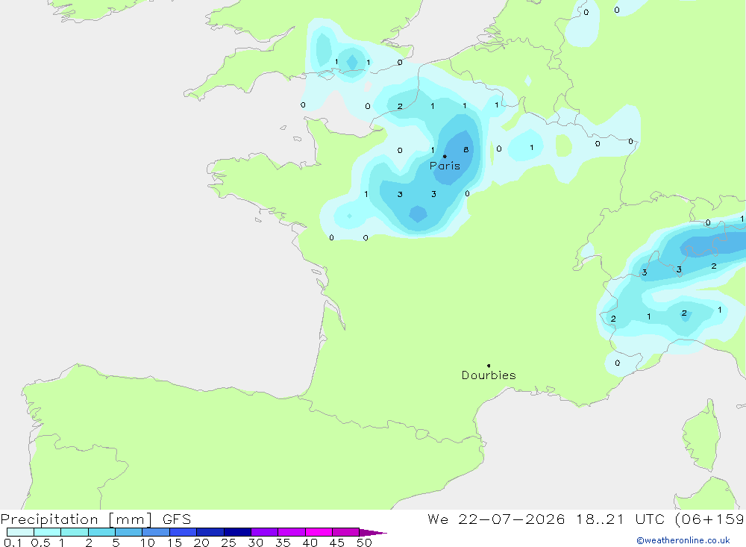
Task: Open the weatheronline.co.uk copyright link
Action: [683, 540]
